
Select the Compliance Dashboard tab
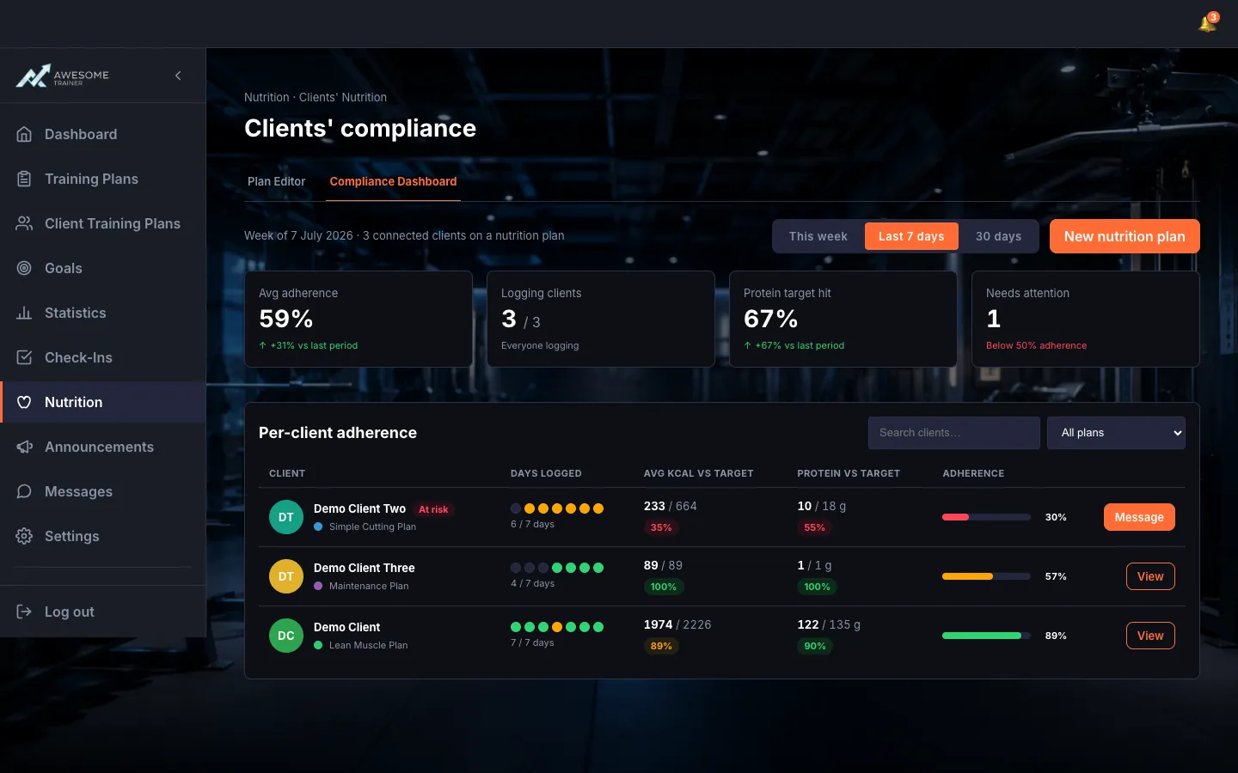click(x=393, y=181)
